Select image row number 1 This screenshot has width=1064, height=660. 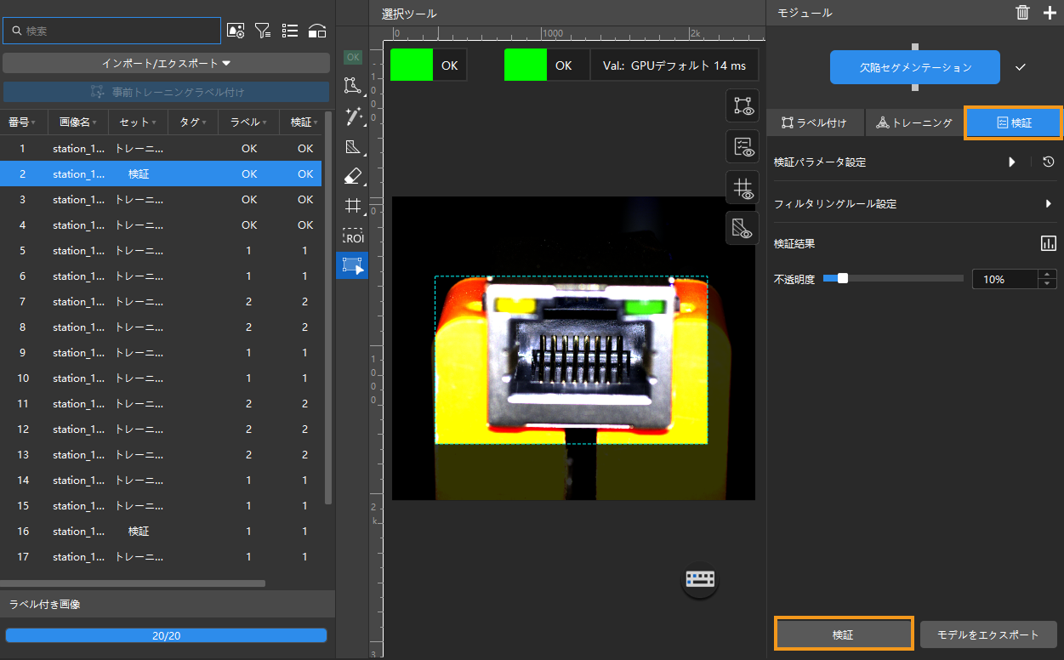[x=161, y=148]
